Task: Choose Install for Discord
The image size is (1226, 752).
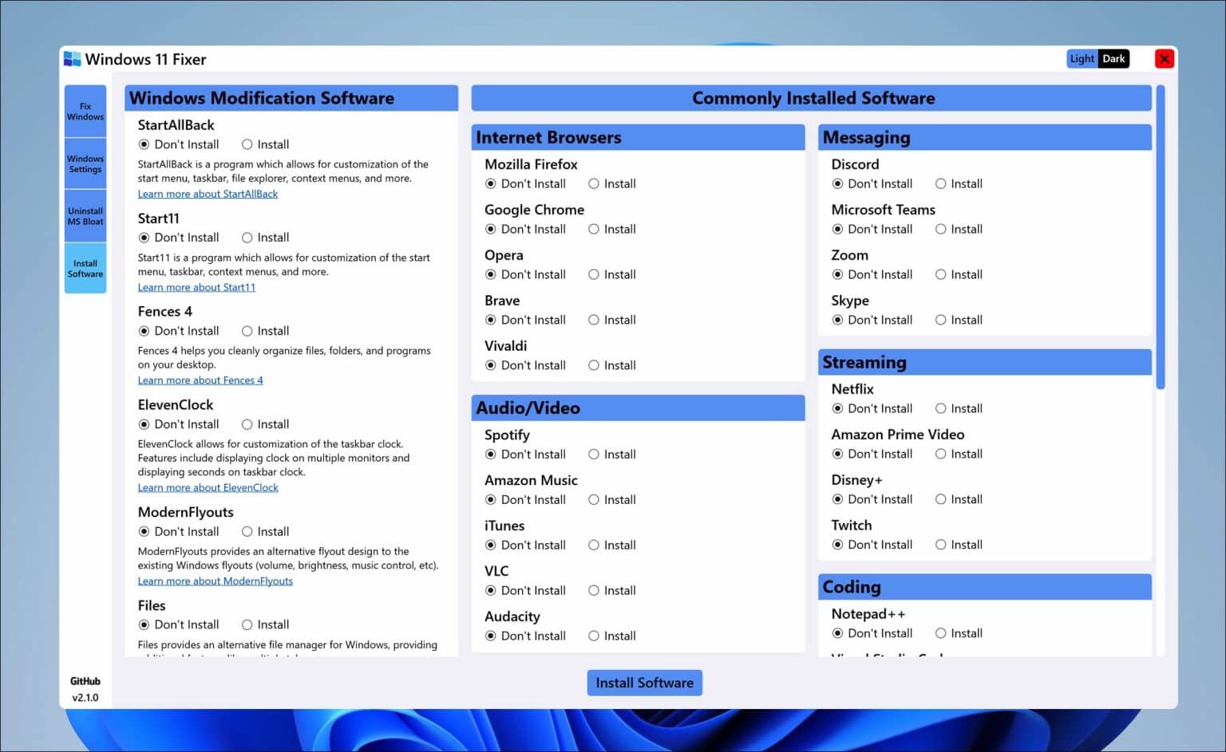Action: (942, 183)
